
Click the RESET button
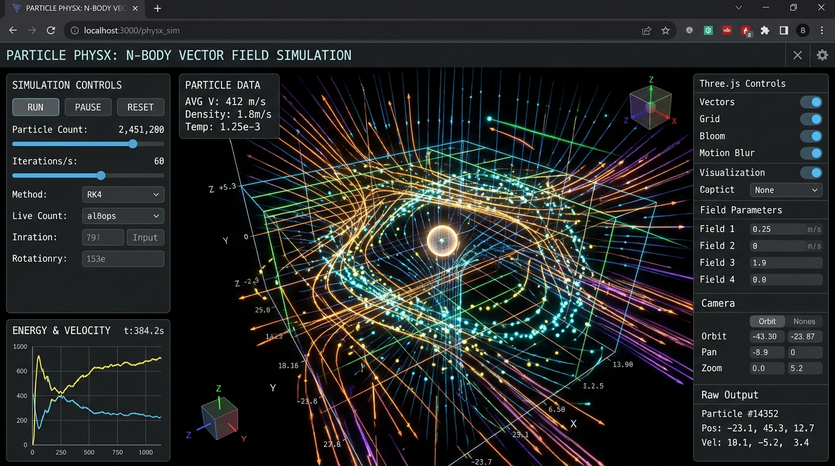tap(140, 107)
